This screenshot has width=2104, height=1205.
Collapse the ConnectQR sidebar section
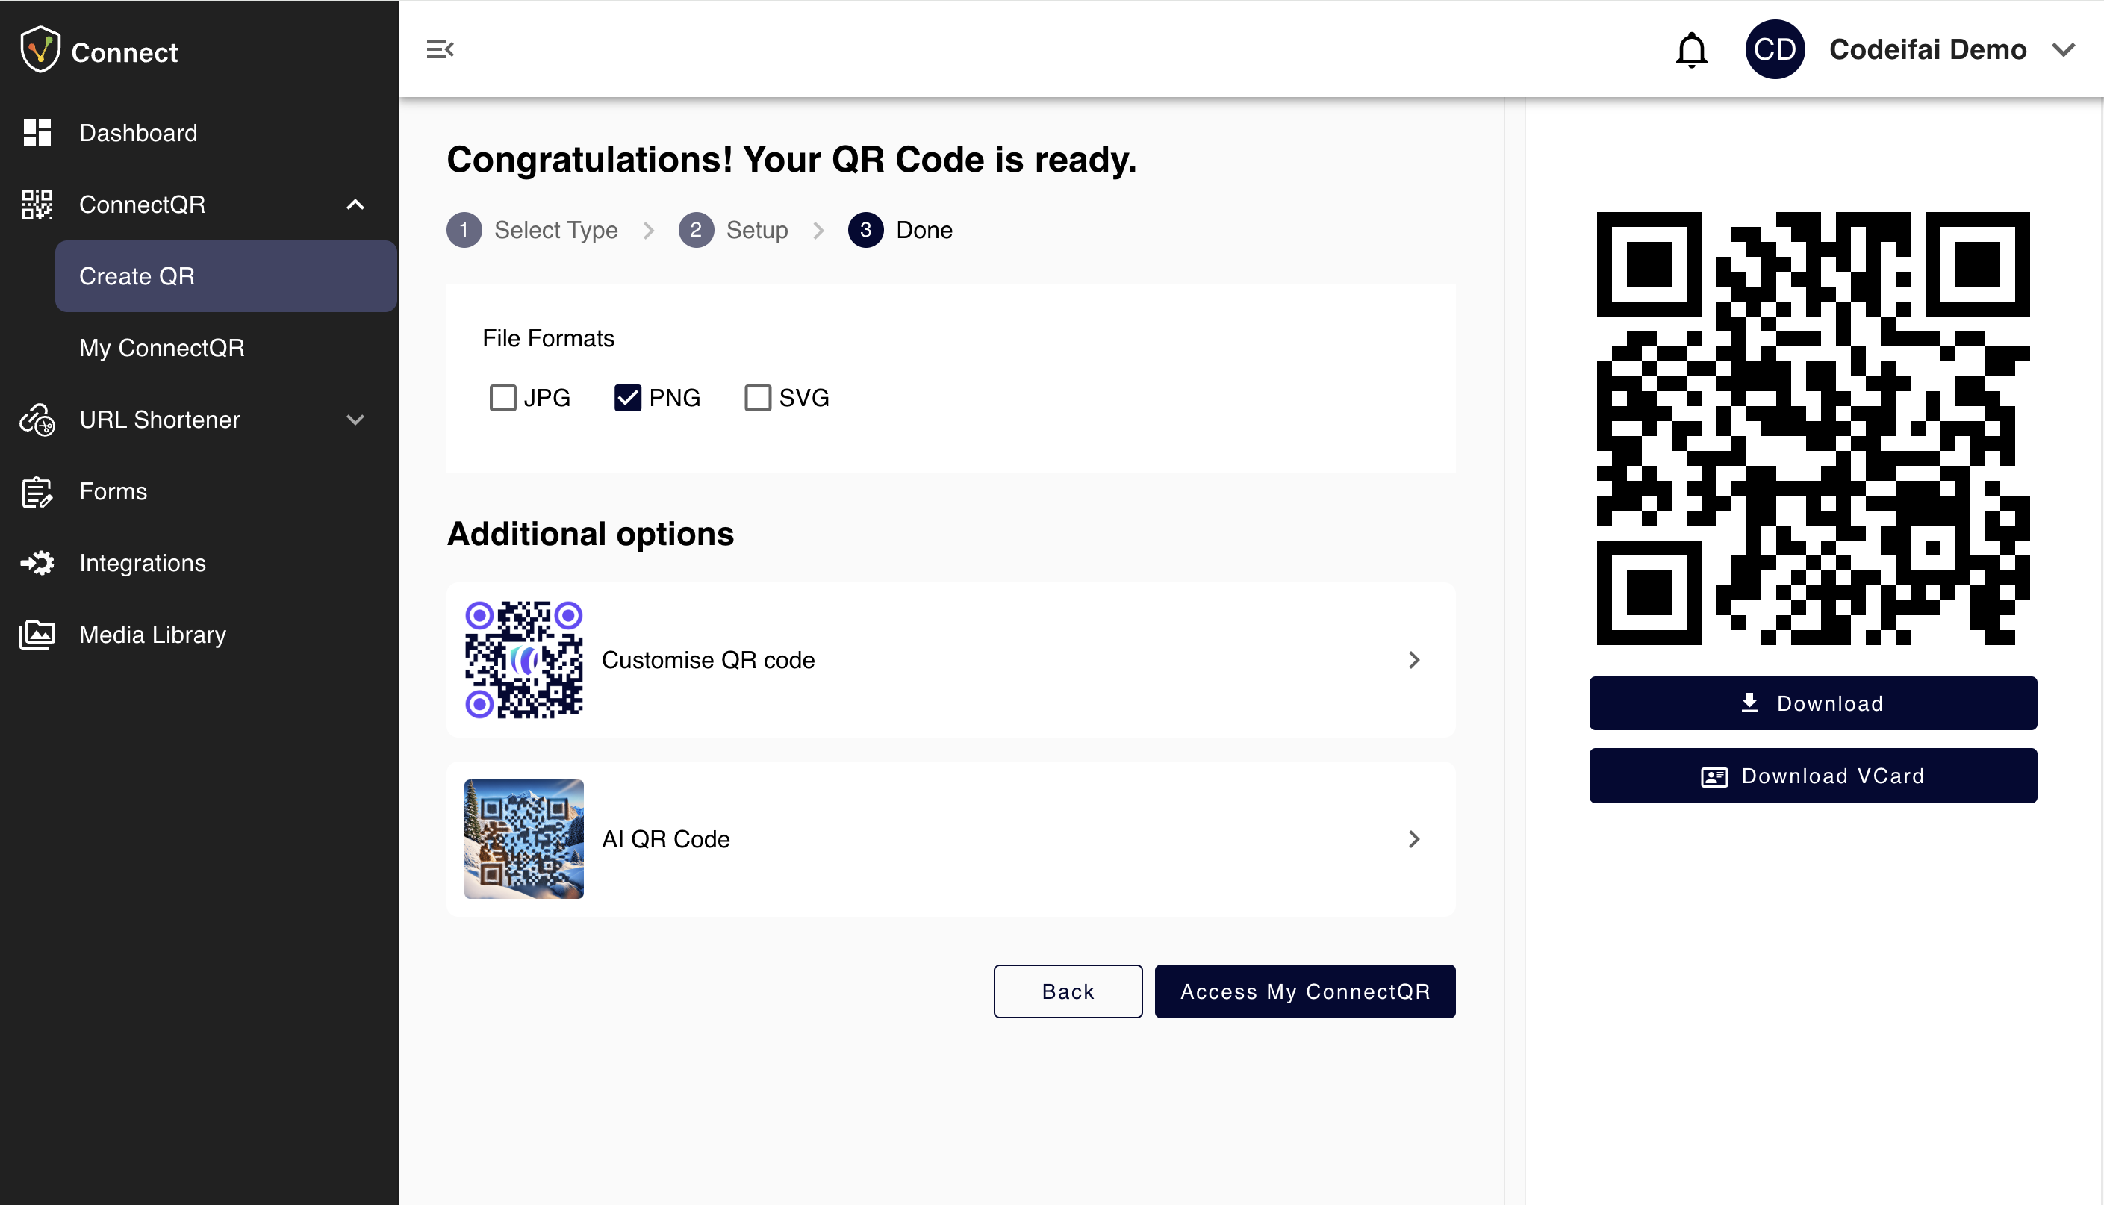tap(355, 205)
